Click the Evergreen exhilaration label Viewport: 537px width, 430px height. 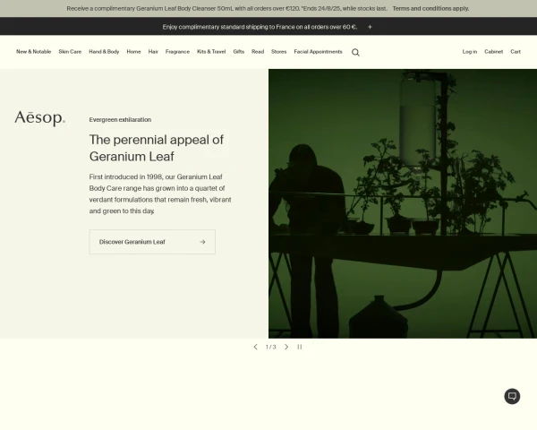click(120, 120)
